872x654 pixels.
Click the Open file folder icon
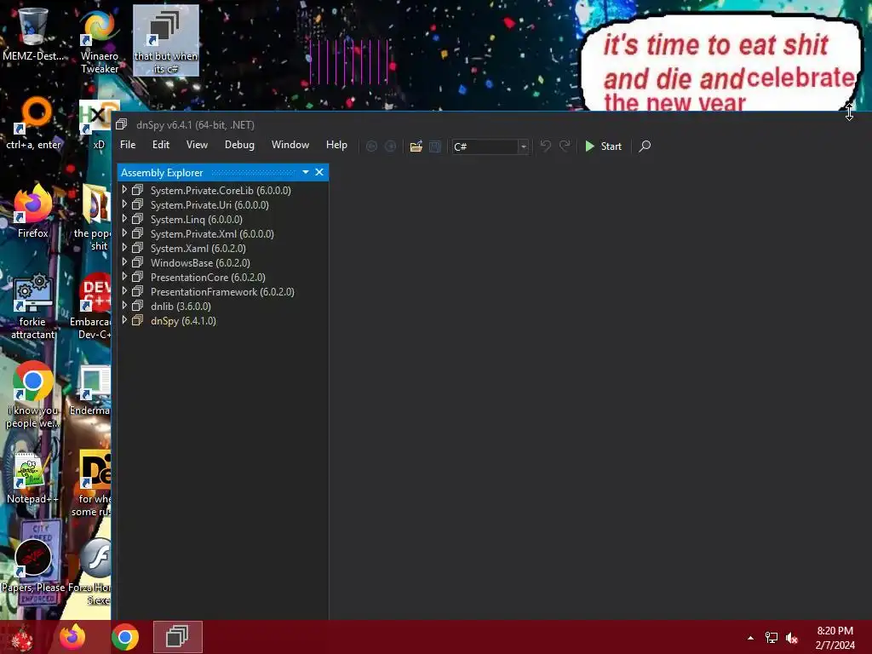pyautogui.click(x=416, y=146)
